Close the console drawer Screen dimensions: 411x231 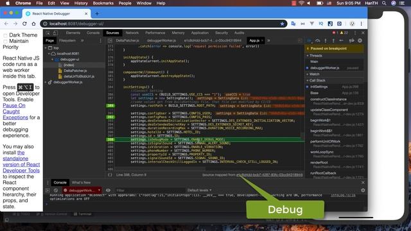363,182
